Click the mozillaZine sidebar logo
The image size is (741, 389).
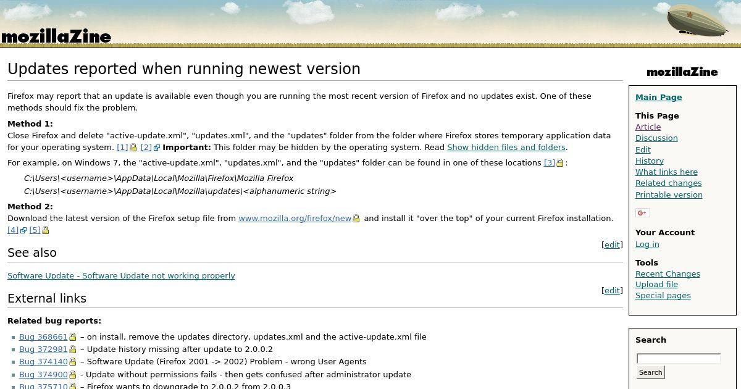click(x=682, y=72)
